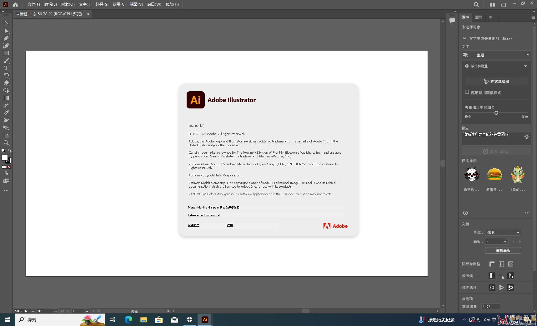
Task: Adjust the vector detail slider handle
Action: [x=496, y=113]
